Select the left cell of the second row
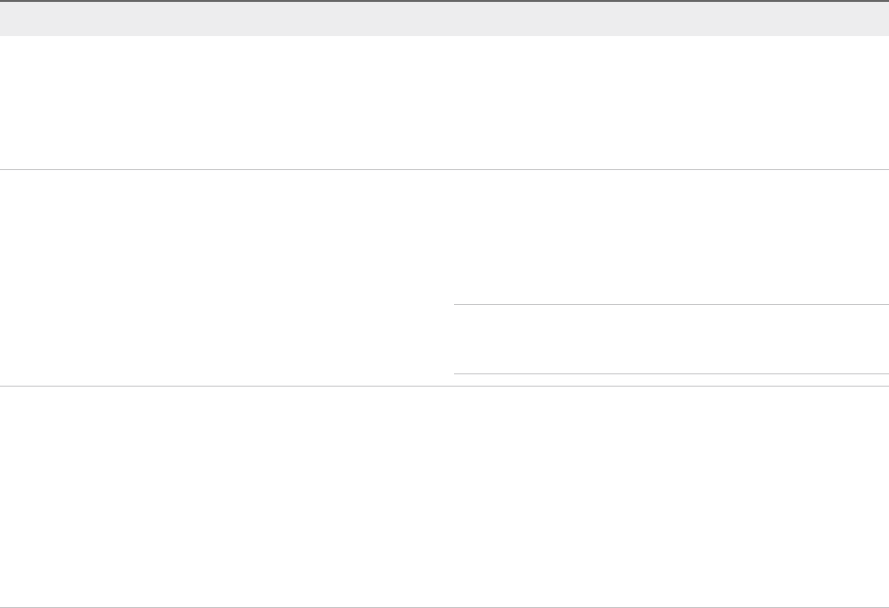The width and height of the screenshot is (889, 608). (226, 277)
